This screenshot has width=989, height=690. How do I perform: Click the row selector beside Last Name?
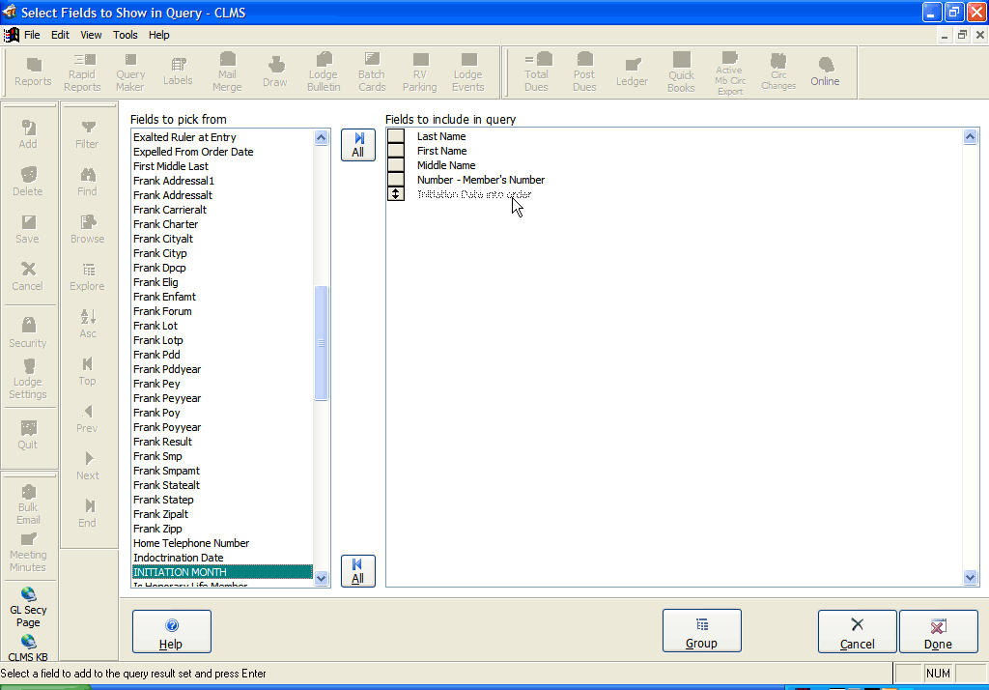point(396,136)
